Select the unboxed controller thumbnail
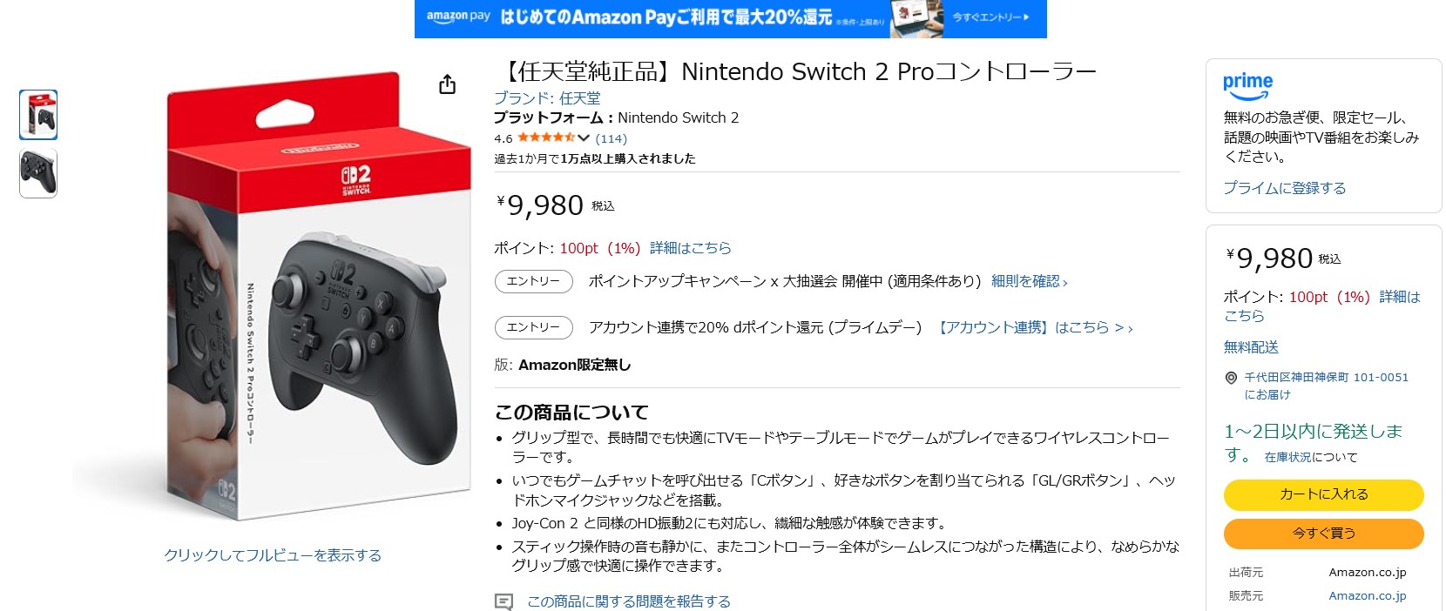 38,172
